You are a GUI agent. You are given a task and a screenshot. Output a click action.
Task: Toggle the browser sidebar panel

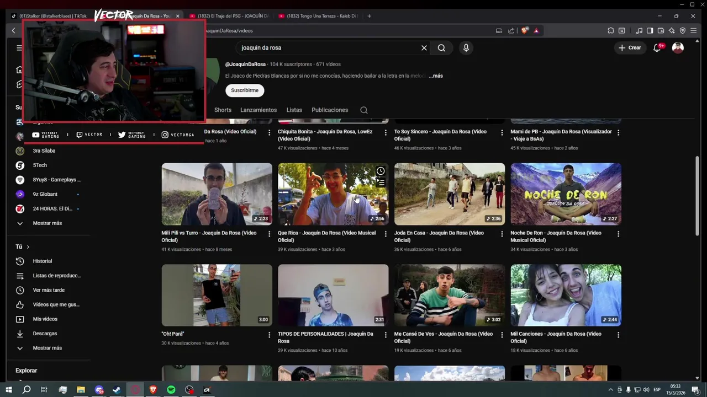650,31
